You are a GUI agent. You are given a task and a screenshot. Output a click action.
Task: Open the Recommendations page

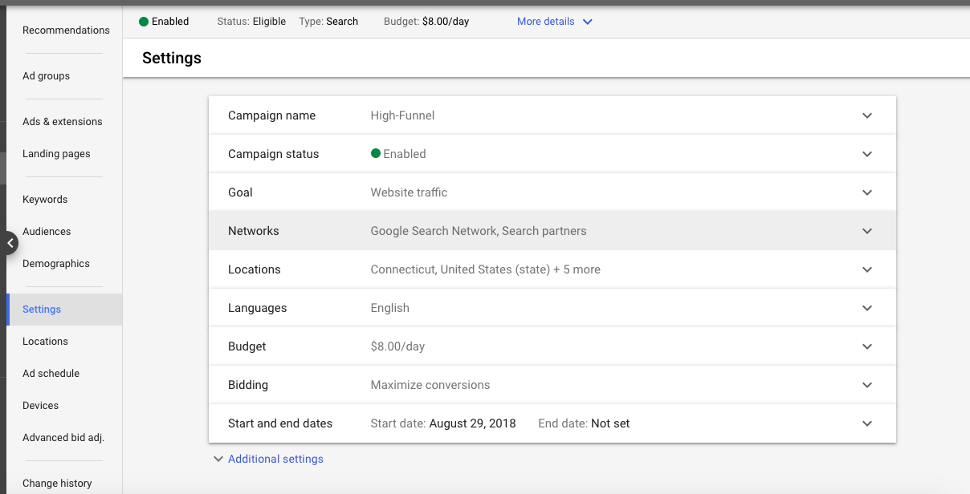click(x=66, y=30)
